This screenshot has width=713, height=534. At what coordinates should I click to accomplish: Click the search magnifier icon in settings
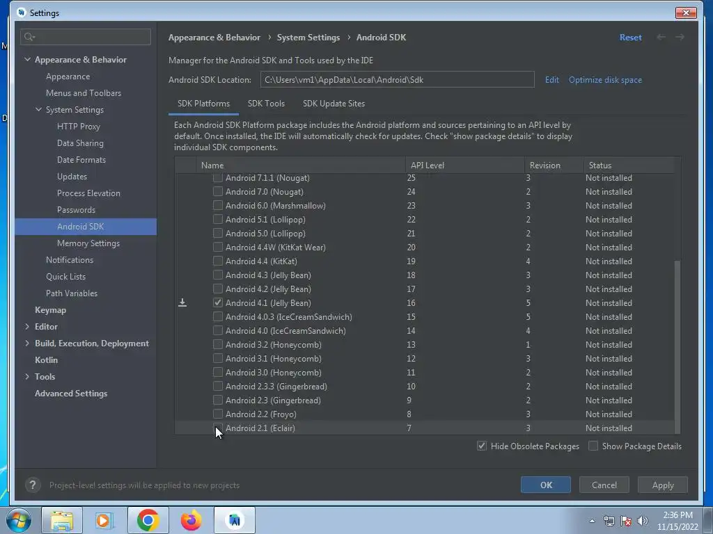click(x=29, y=37)
